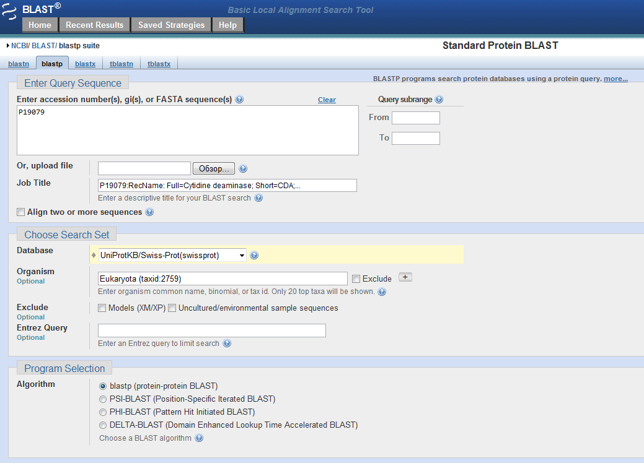Open Saved Strategies menu tab
The height and width of the screenshot is (463, 644).
(x=171, y=25)
